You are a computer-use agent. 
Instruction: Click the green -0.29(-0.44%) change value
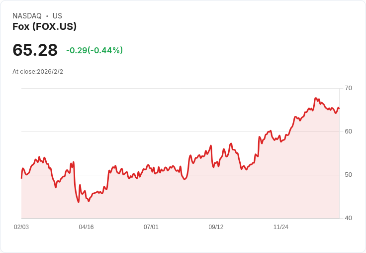94,50
